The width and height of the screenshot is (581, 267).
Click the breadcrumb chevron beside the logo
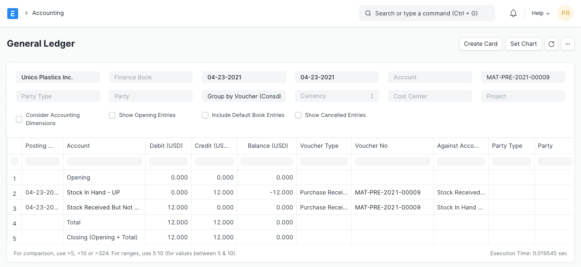tap(26, 13)
